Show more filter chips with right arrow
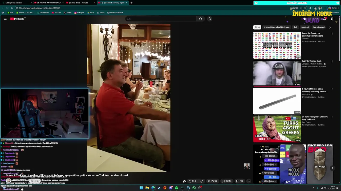 pos(330,27)
